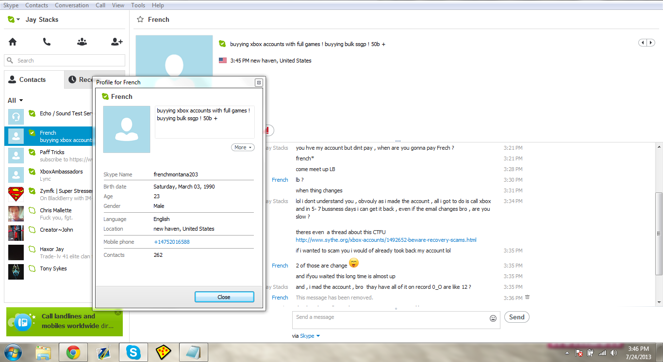Image resolution: width=663 pixels, height=362 pixels.
Task: Select Haxor Jay contact
Action: click(49, 252)
